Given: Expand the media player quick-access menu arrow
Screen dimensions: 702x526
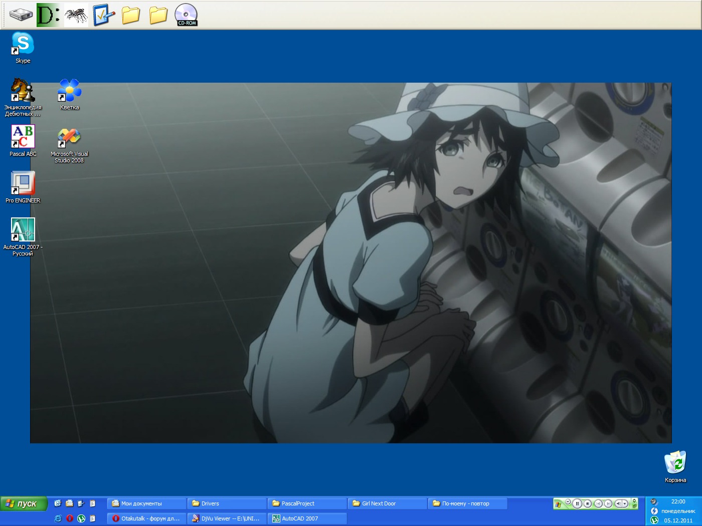Looking at the screenshot, I should [568, 501].
